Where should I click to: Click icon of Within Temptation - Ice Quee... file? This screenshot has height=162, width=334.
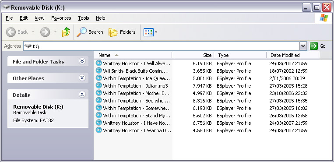pyautogui.click(x=99, y=78)
